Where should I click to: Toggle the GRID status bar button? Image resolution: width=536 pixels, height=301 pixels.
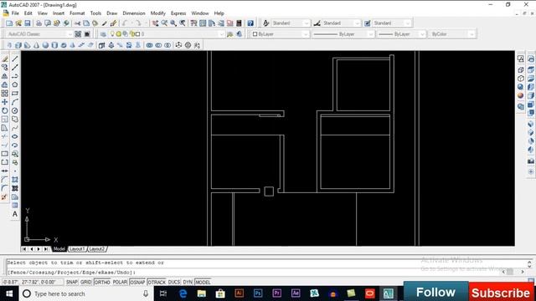[85, 283]
